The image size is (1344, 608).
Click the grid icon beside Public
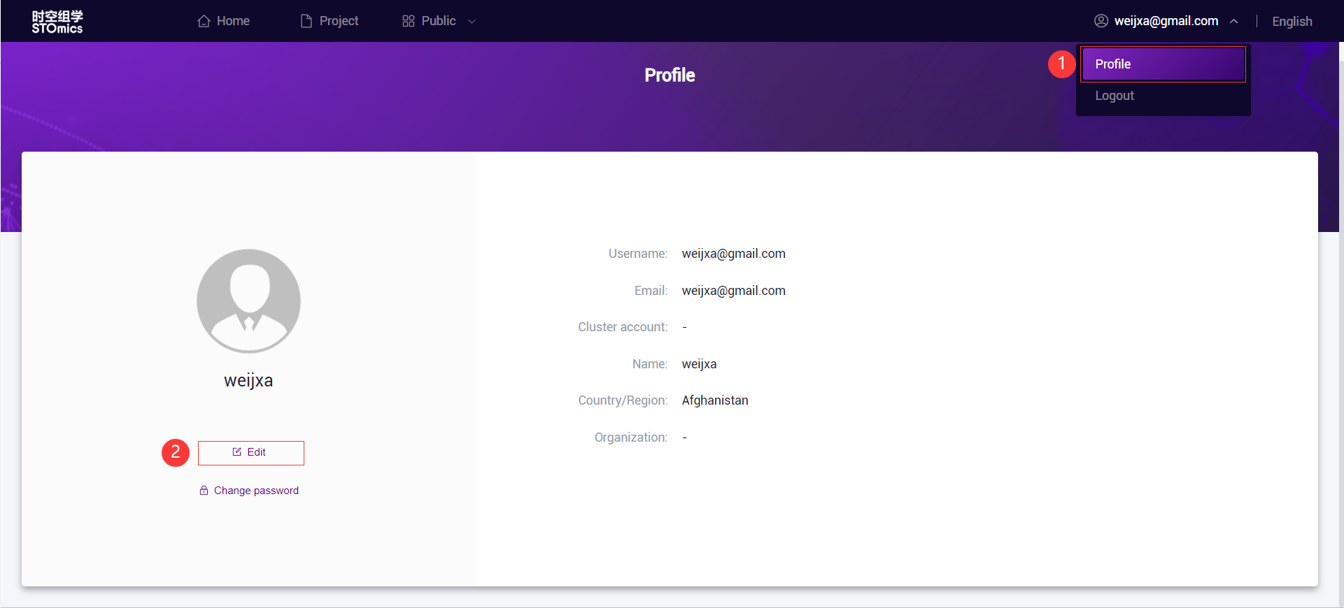[409, 21]
